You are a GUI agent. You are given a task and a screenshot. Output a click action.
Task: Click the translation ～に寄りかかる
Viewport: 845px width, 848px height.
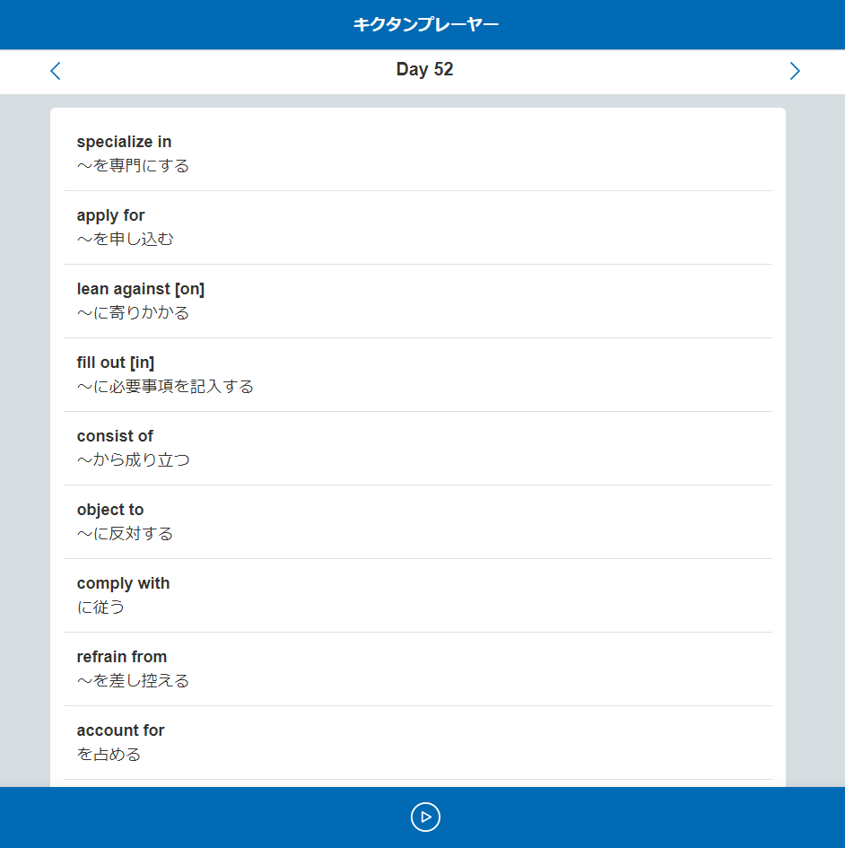[x=133, y=313]
